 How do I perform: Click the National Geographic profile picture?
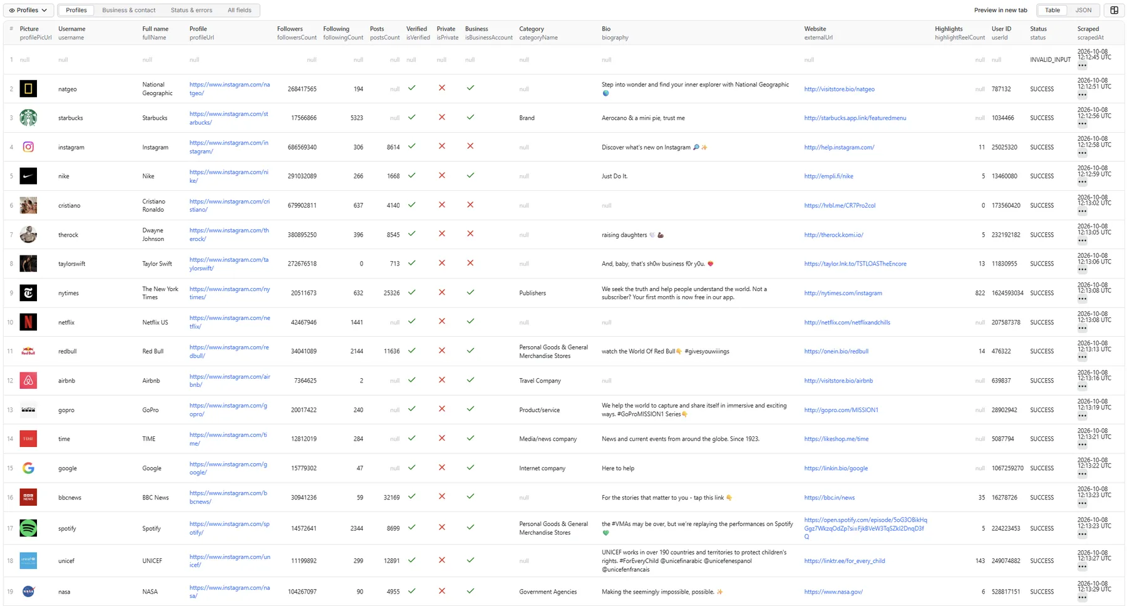pyautogui.click(x=28, y=89)
